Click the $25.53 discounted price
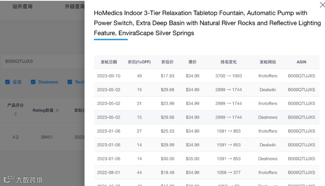 click(x=167, y=131)
